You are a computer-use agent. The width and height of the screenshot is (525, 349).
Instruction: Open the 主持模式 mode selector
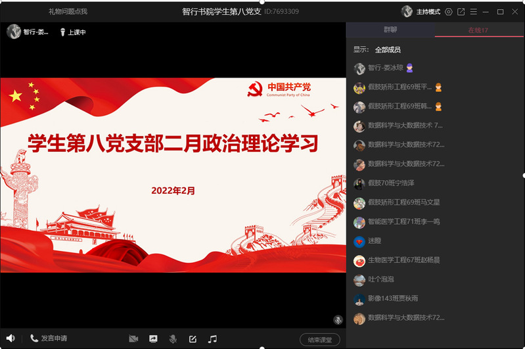point(422,12)
